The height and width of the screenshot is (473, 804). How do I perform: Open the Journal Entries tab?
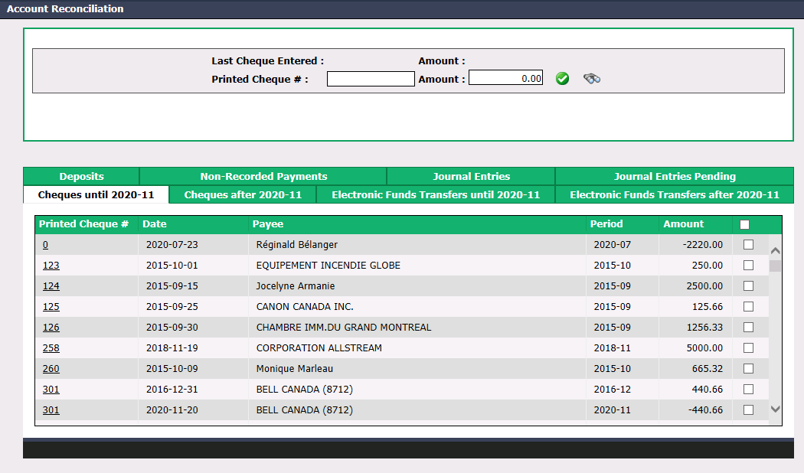tap(471, 176)
